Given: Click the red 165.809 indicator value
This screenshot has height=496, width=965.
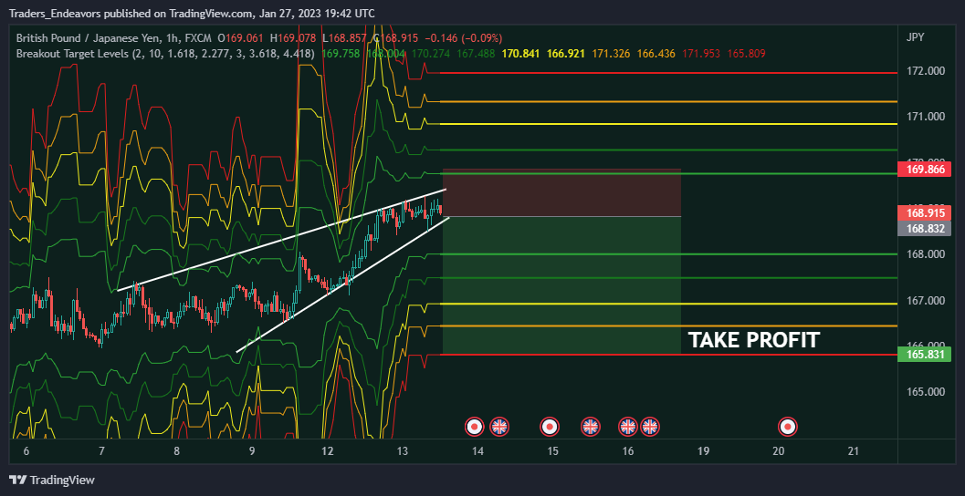Looking at the screenshot, I should (x=747, y=54).
